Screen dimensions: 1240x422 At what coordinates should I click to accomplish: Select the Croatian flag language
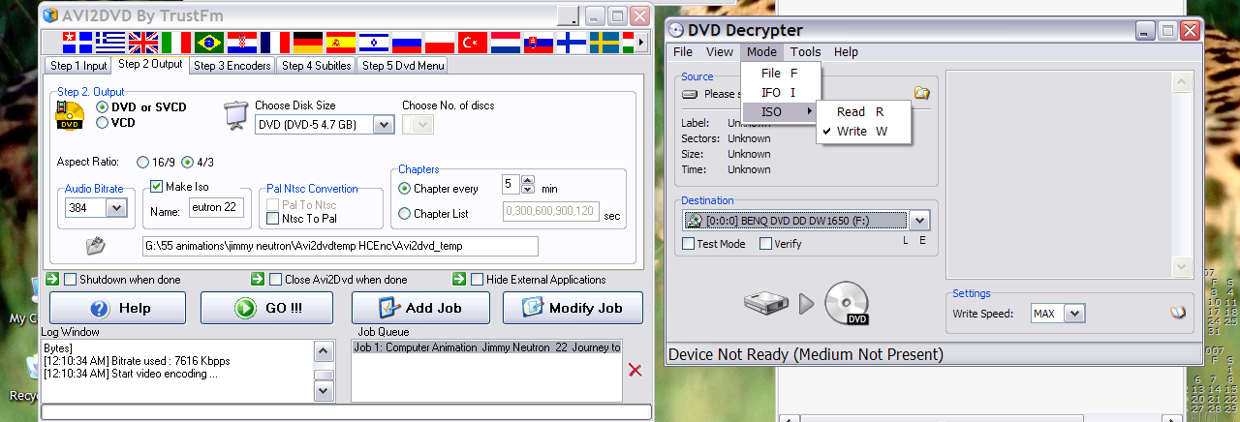[241, 43]
